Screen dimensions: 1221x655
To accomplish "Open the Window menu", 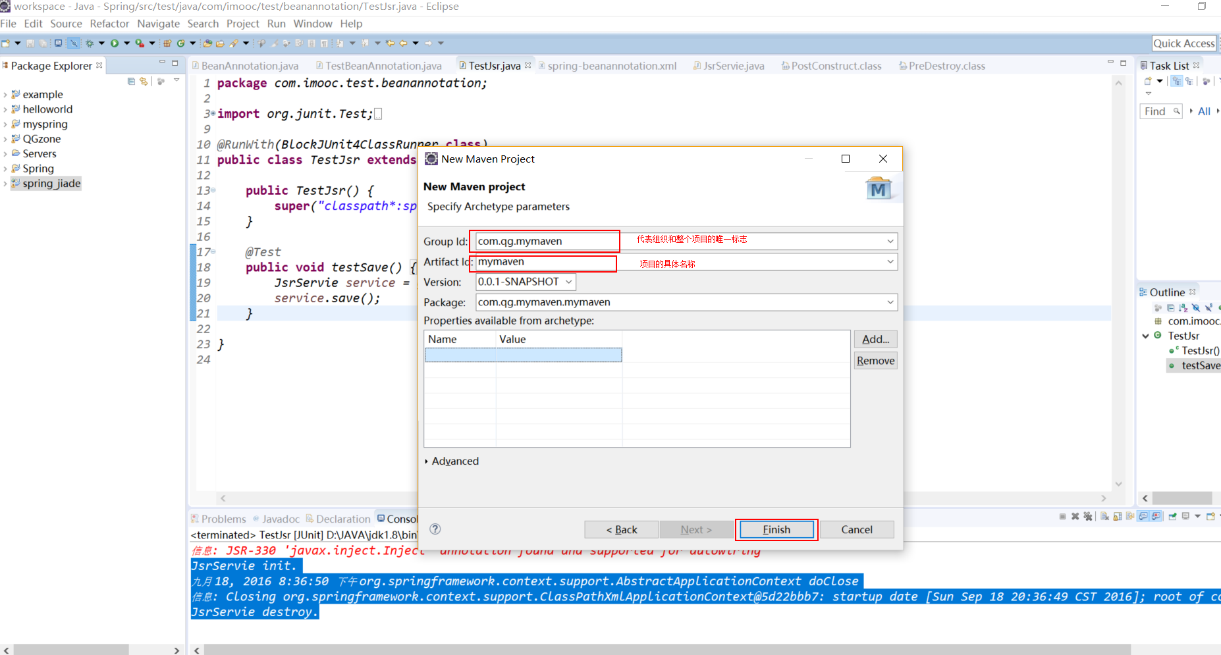I will [313, 24].
